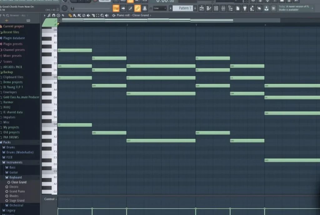Click the C4 piano key
This screenshot has height=215, width=320.
[x=49, y=124]
